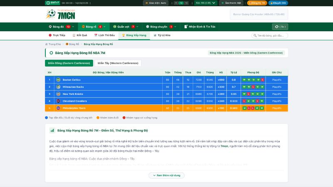Click the Tỷ Lệ column header

(234, 72)
